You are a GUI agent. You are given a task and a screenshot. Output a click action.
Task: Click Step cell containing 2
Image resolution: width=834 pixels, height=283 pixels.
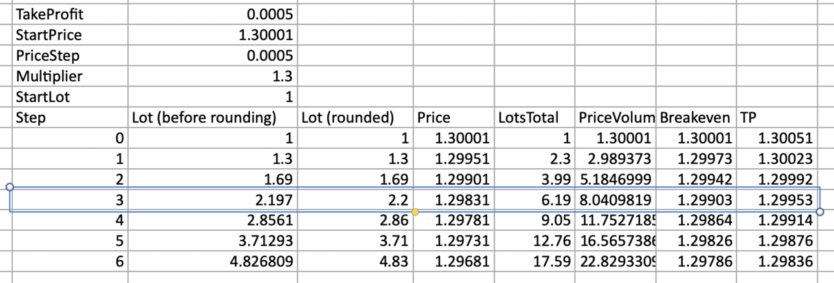69,178
